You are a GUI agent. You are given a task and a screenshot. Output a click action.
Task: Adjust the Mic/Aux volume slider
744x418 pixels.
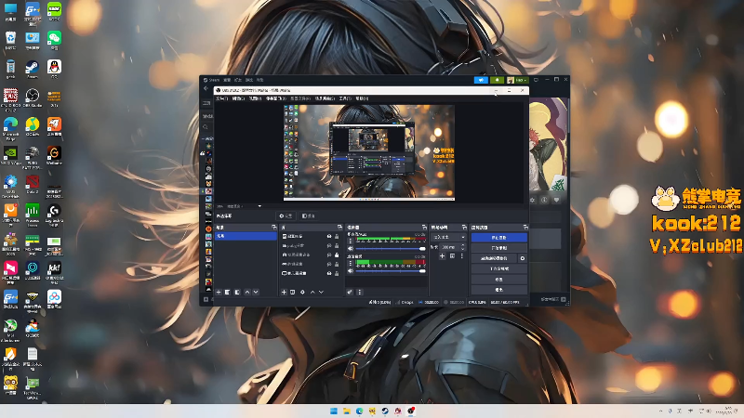[x=391, y=248]
